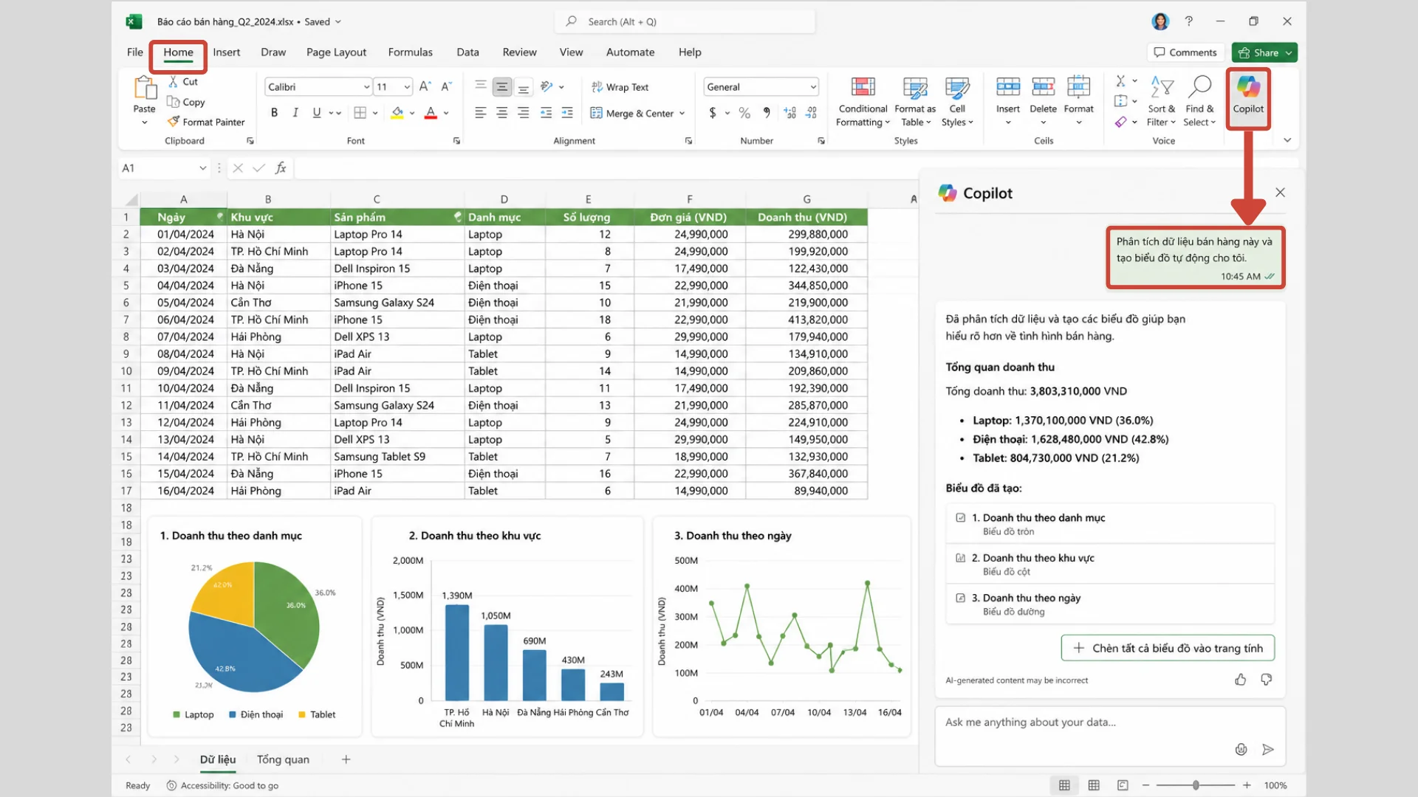Image resolution: width=1418 pixels, height=797 pixels.
Task: Click the Paste clipboard icon
Action: [x=145, y=88]
